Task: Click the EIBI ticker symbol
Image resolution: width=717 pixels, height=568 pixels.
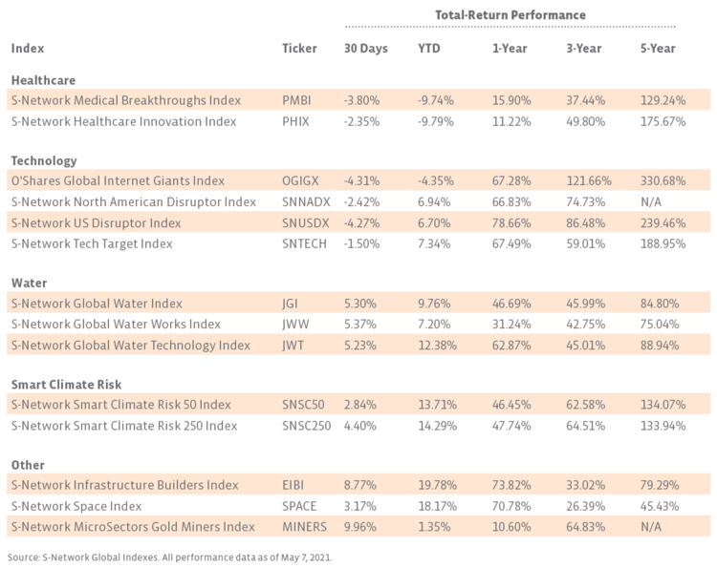Action: [294, 485]
